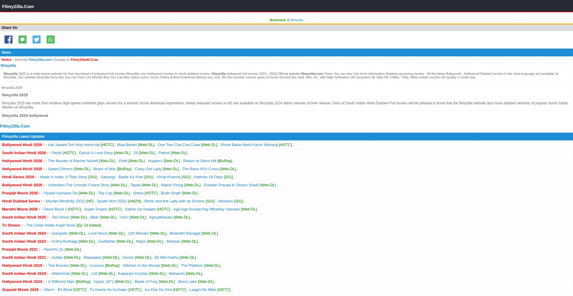Open Top Cop movie link

105,193
